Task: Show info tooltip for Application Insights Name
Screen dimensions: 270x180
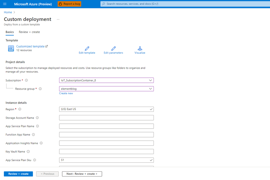Action: click(x=41, y=143)
